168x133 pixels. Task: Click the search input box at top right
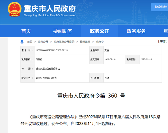pos(160,6)
